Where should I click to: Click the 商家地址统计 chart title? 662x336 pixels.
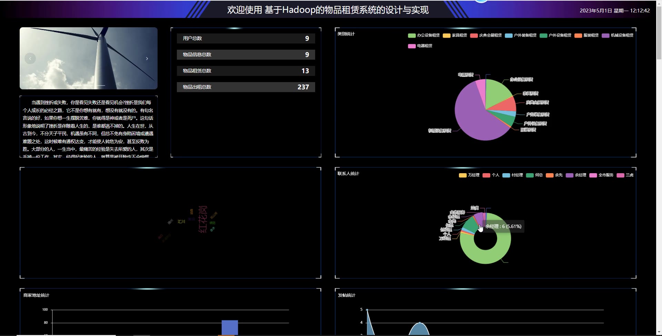[36, 295]
